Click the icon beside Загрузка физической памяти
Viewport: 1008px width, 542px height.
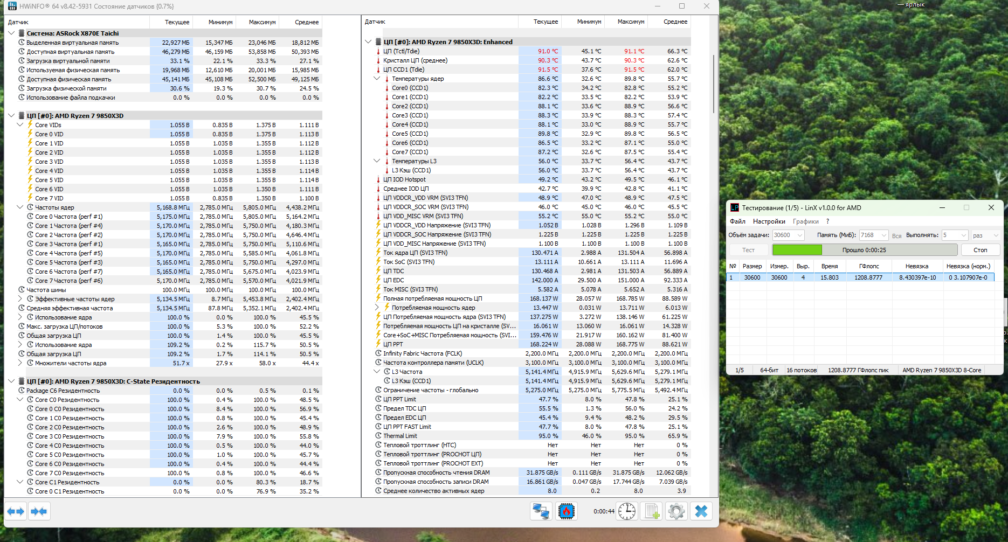pos(22,88)
